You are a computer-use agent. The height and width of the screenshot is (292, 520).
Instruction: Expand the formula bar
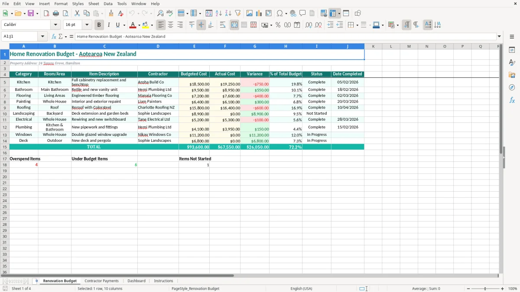coord(499,36)
